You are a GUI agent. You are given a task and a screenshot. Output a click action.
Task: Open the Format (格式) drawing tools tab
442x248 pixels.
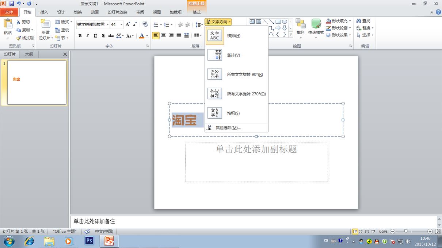[197, 12]
